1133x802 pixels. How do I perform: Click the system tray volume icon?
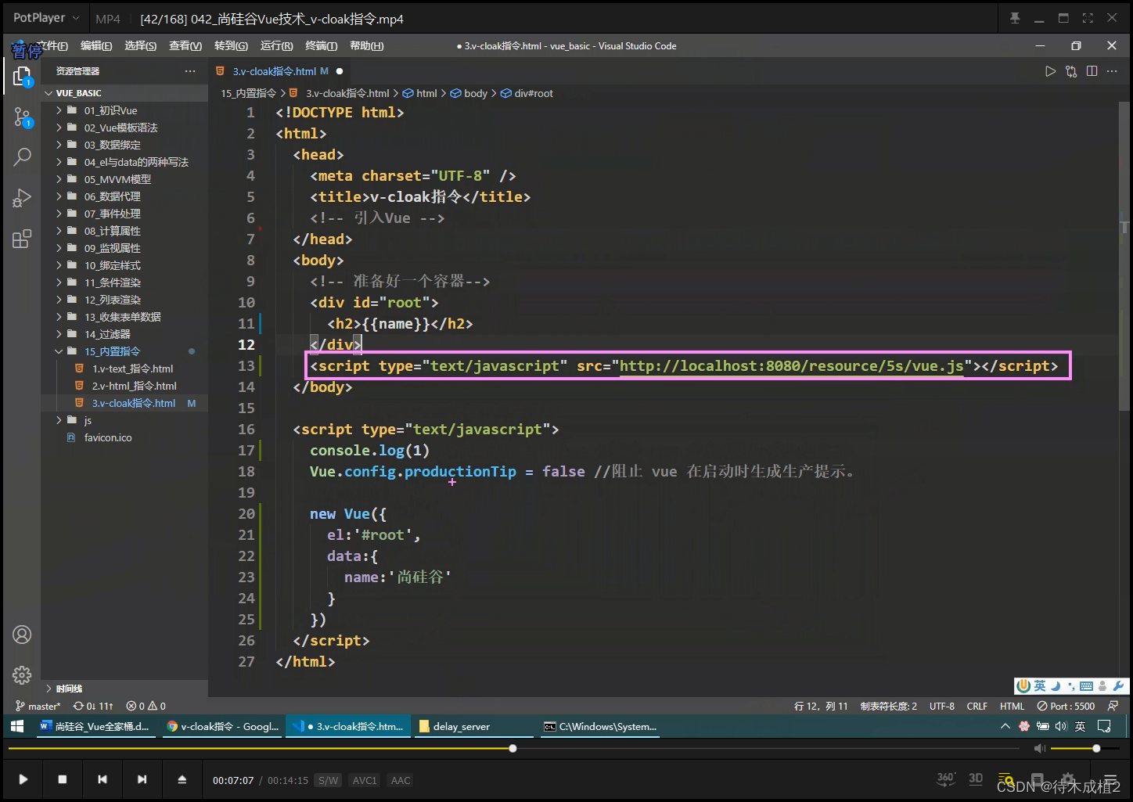pos(1061,726)
